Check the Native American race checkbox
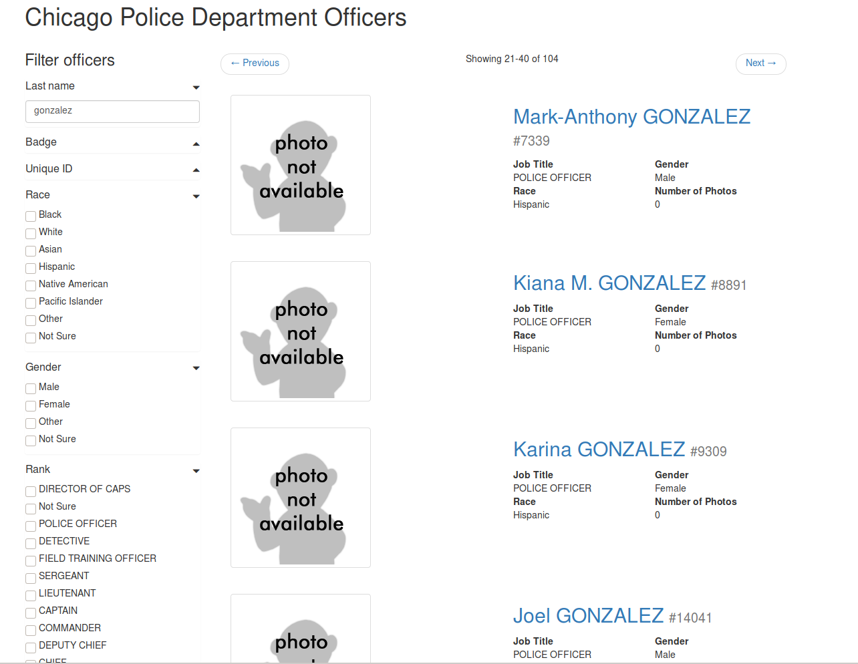The height and width of the screenshot is (664, 858). pos(31,286)
